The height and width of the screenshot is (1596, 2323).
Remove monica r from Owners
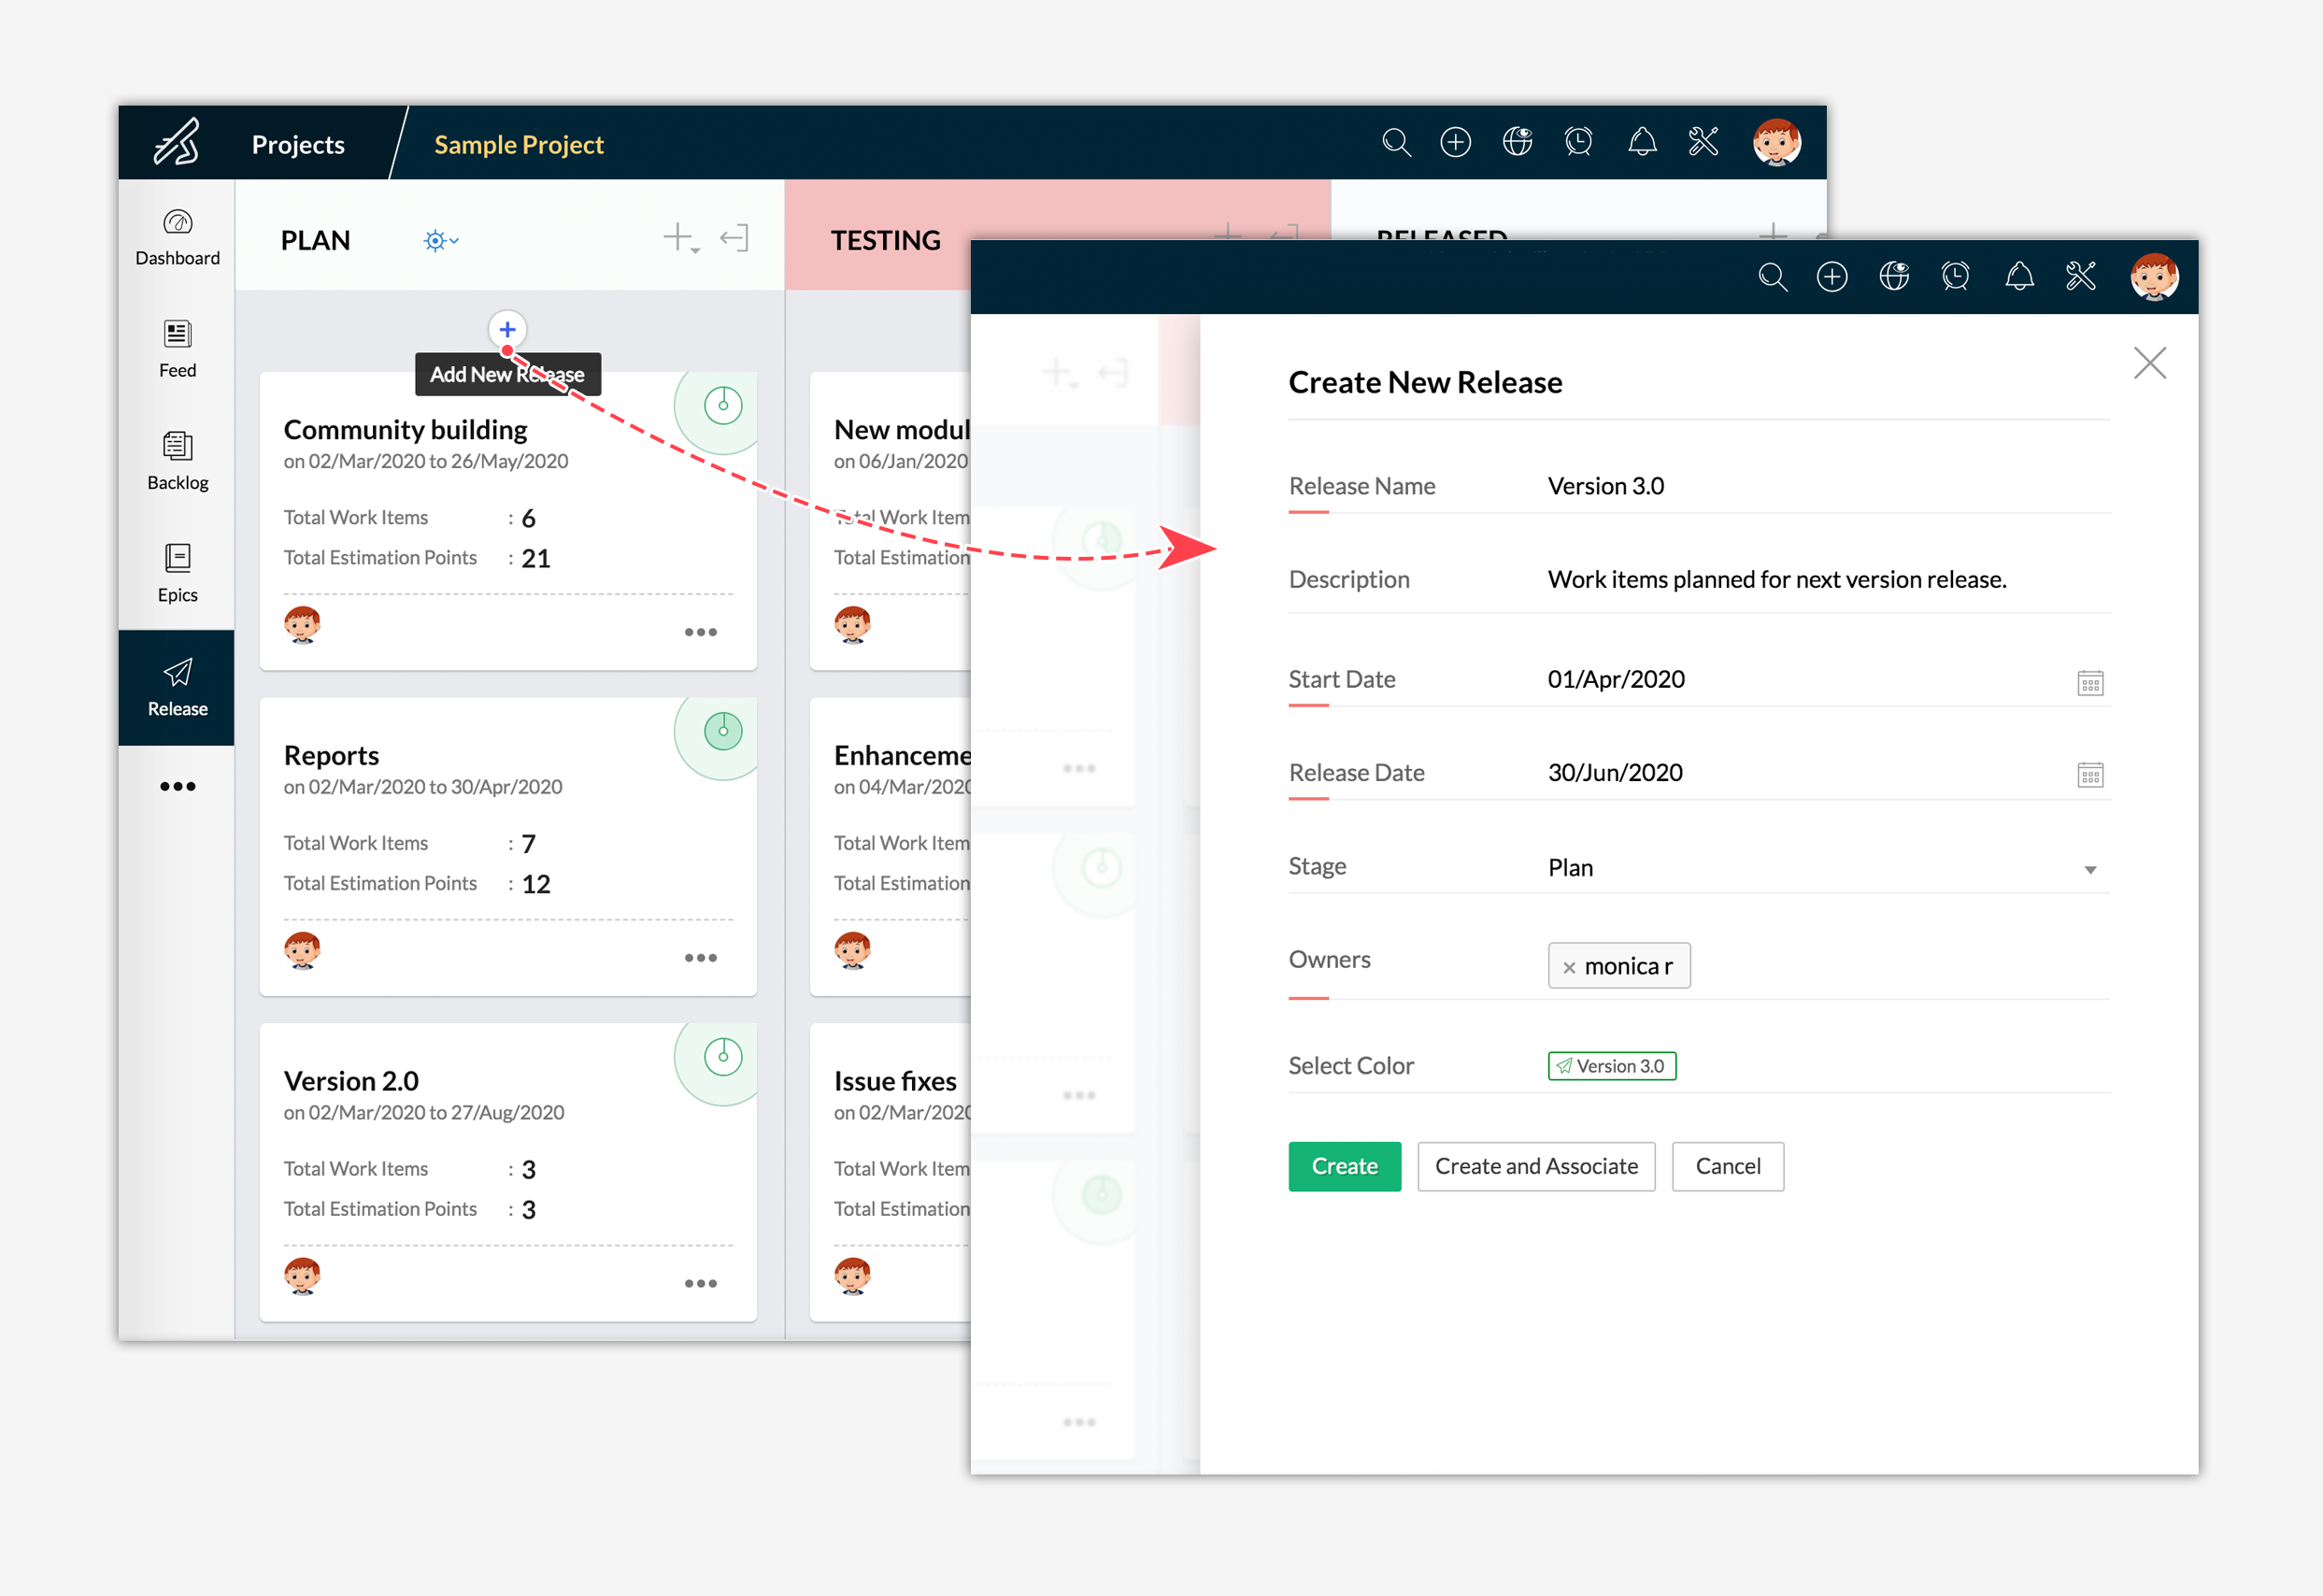(x=1569, y=967)
